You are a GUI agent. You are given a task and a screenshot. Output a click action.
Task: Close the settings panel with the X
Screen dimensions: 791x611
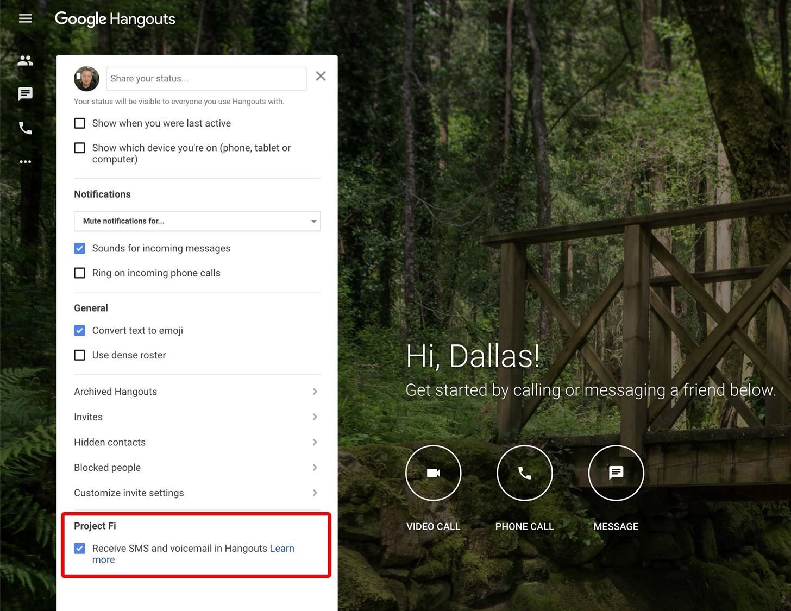tap(321, 76)
